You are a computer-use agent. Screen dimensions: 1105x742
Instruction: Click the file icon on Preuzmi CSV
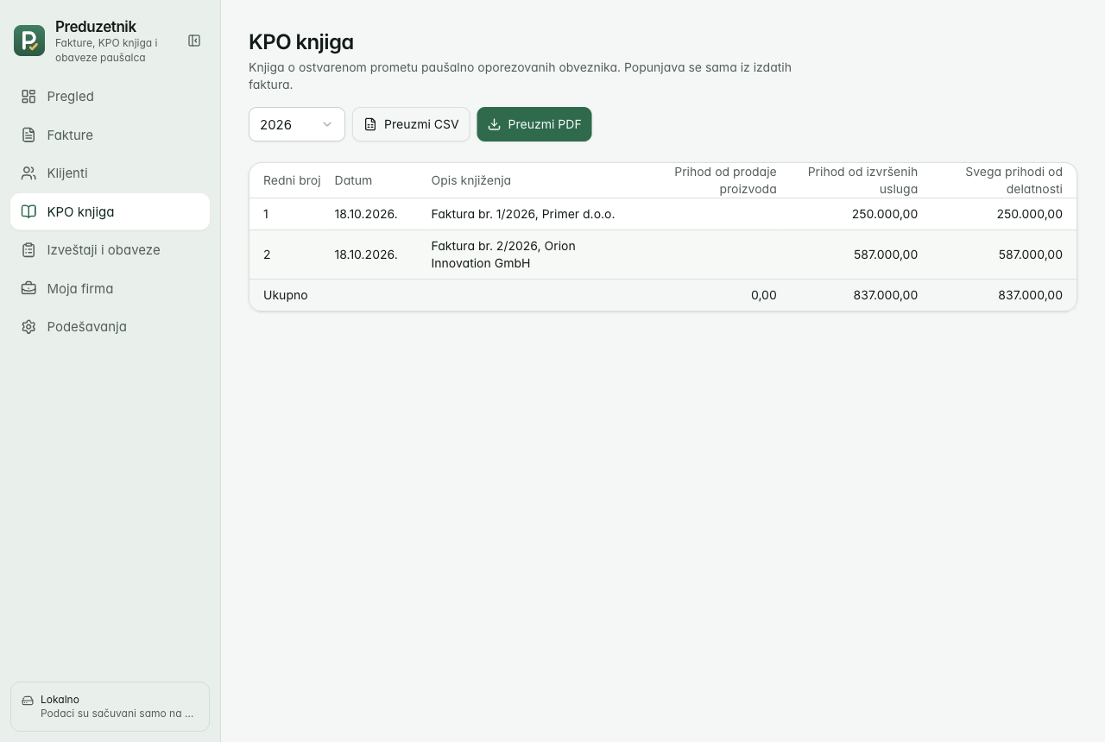click(370, 124)
